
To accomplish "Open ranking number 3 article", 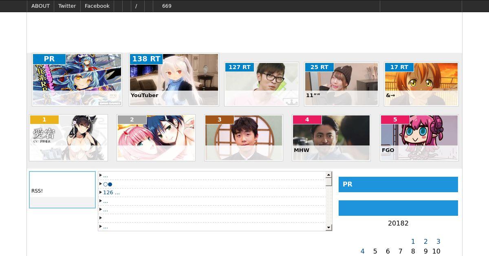I will click(244, 138).
